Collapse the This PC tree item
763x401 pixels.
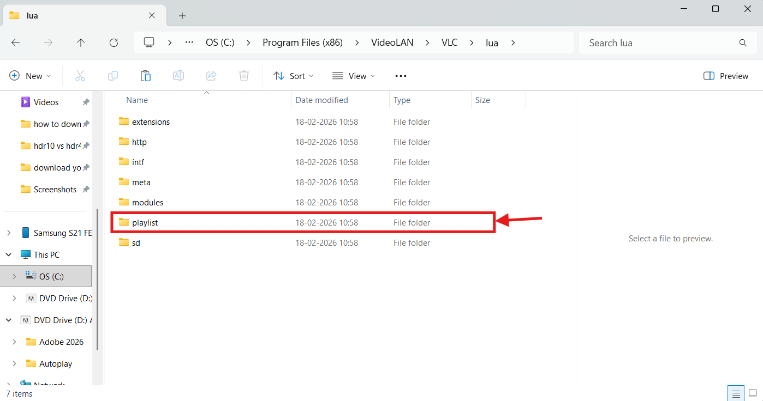point(8,254)
